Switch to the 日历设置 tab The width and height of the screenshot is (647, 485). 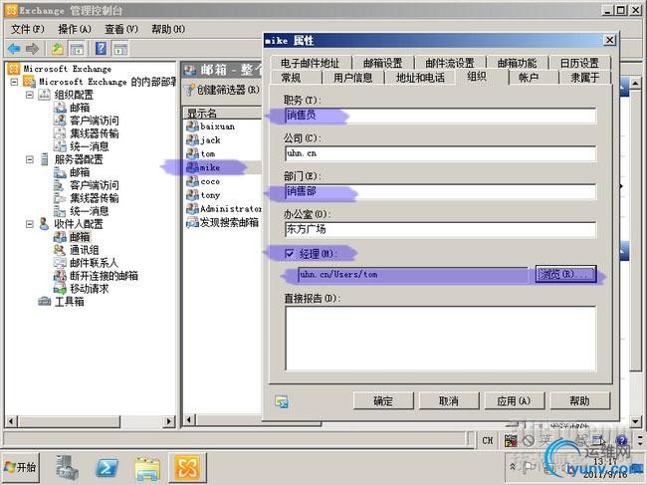(x=579, y=63)
